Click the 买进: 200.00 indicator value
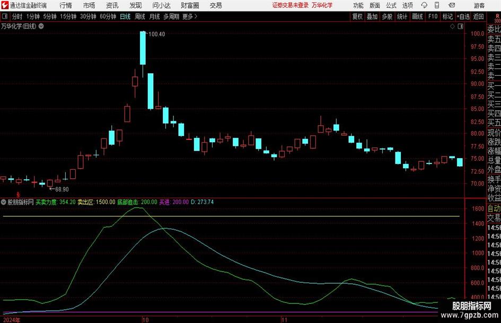 coord(174,202)
